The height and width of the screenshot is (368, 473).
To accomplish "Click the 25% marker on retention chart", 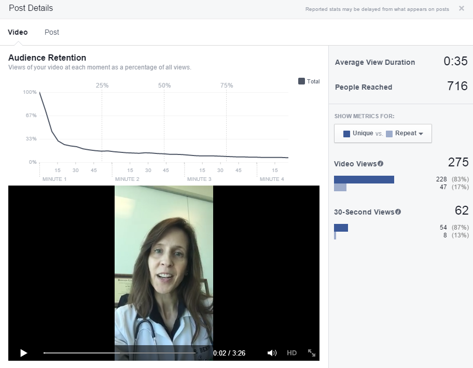I will point(102,86).
